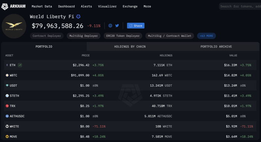Click the -9.11% portfolio change

tap(94, 26)
